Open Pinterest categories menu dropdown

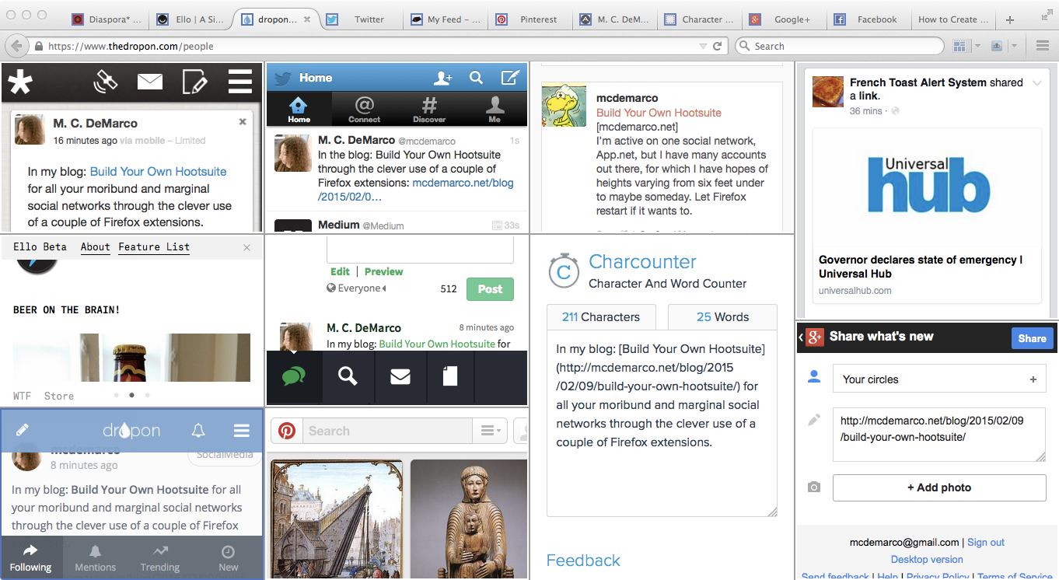[491, 431]
